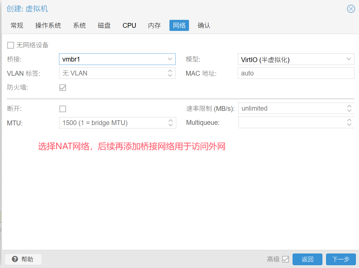This screenshot has width=359, height=268.
Task: Click the help button question mark icon
Action: pos(15,259)
